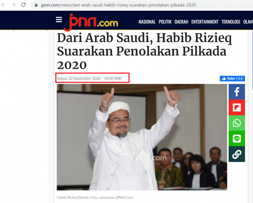
Task: Share article via LINE icon
Action: click(x=237, y=138)
